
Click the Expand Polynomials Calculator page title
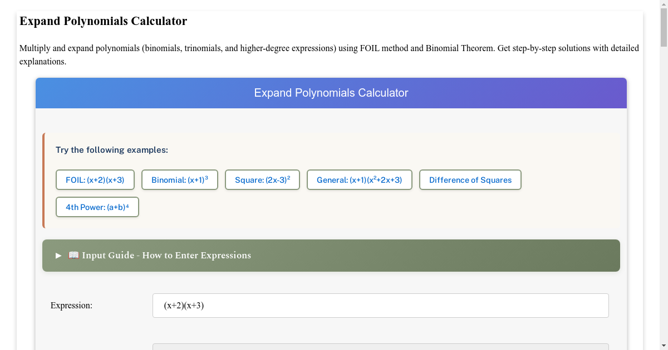tap(103, 21)
